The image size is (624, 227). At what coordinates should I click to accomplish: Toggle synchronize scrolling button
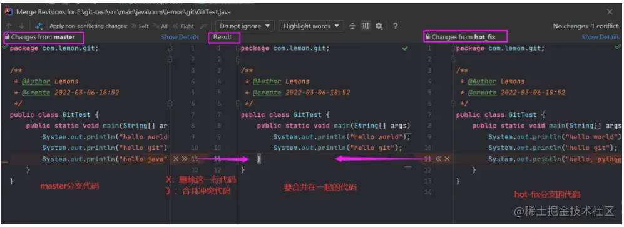365,26
